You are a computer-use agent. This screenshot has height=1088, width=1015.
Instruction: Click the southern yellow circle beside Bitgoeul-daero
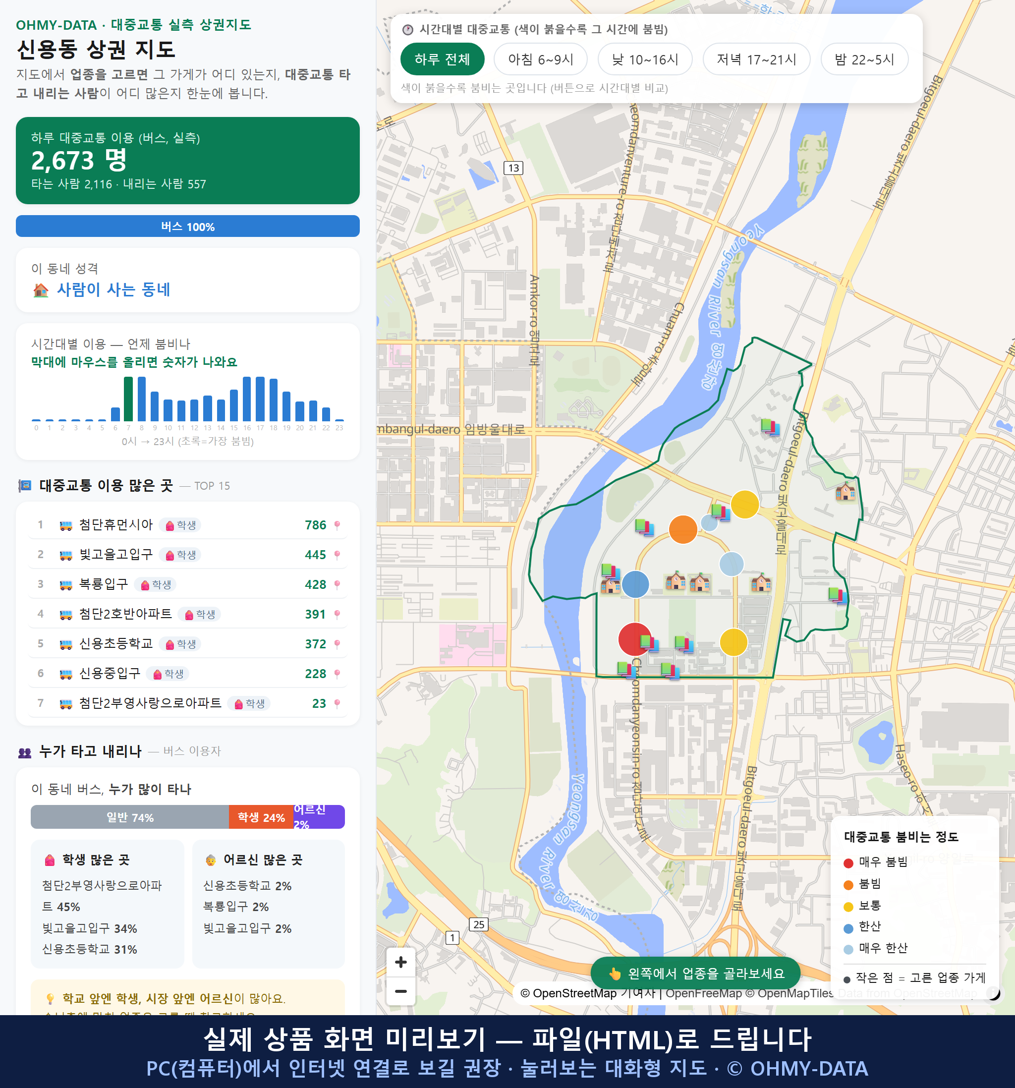[x=733, y=642]
